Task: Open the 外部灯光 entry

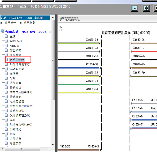Action: pos(16,129)
